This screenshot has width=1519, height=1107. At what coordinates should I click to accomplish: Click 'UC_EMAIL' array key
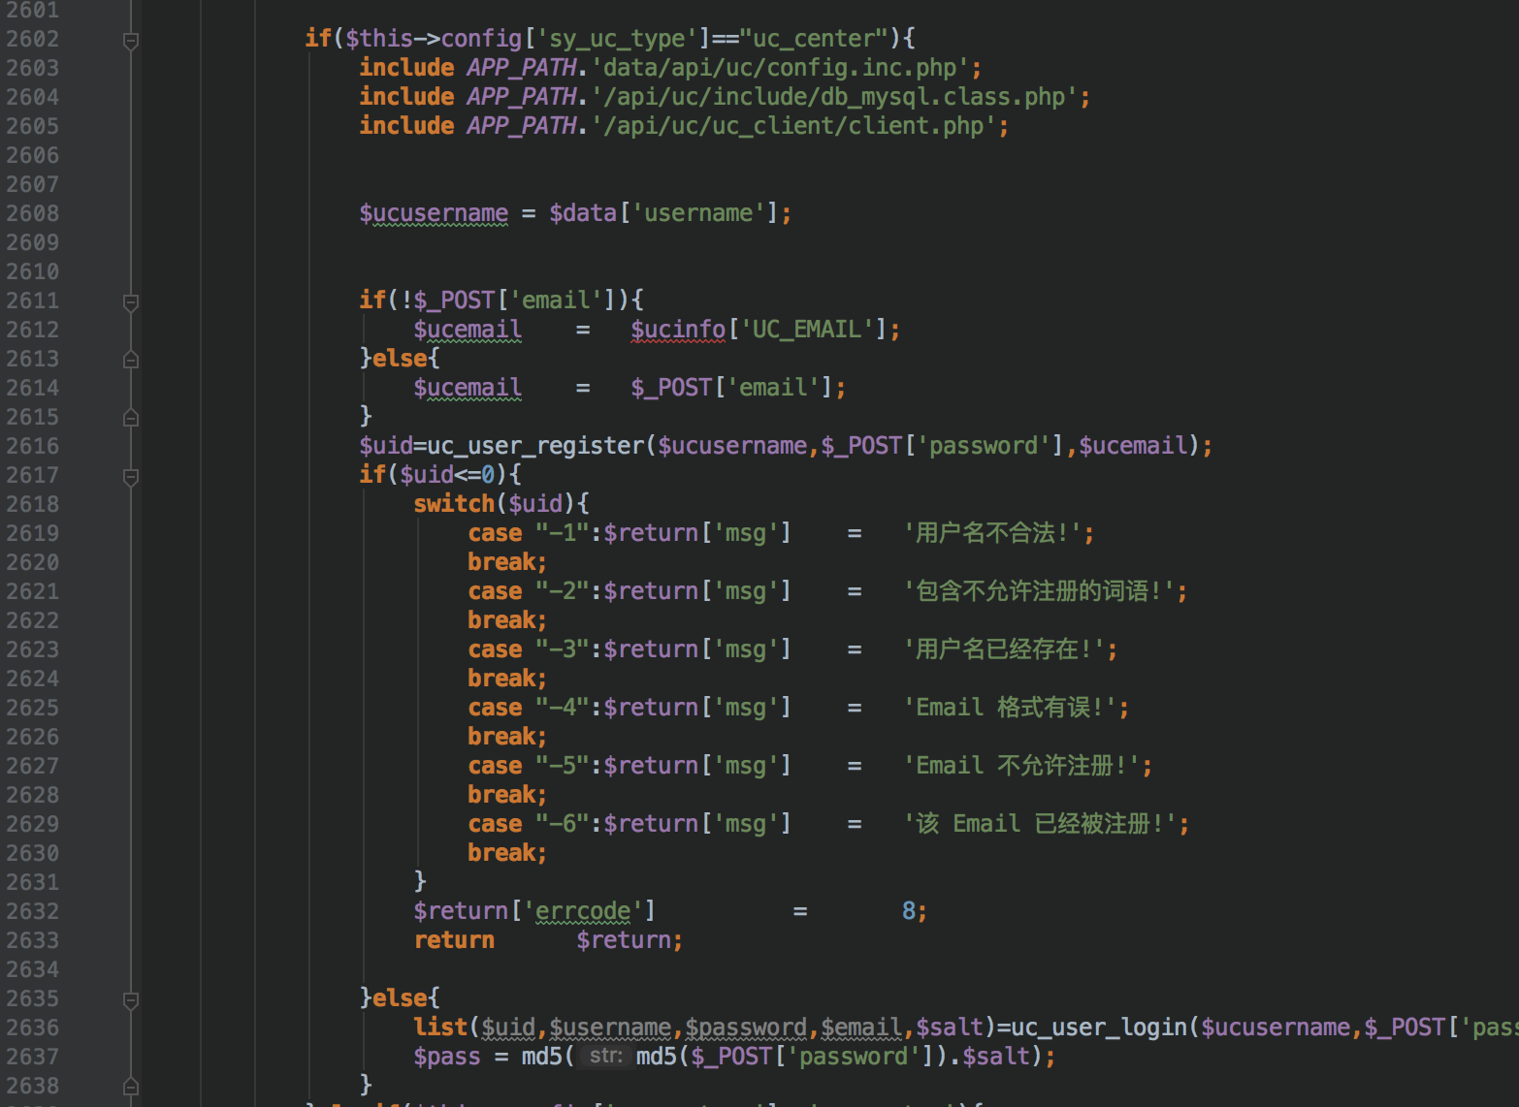807,330
